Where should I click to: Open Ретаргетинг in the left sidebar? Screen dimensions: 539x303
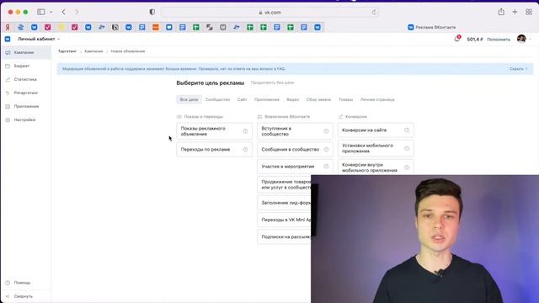pyautogui.click(x=26, y=93)
